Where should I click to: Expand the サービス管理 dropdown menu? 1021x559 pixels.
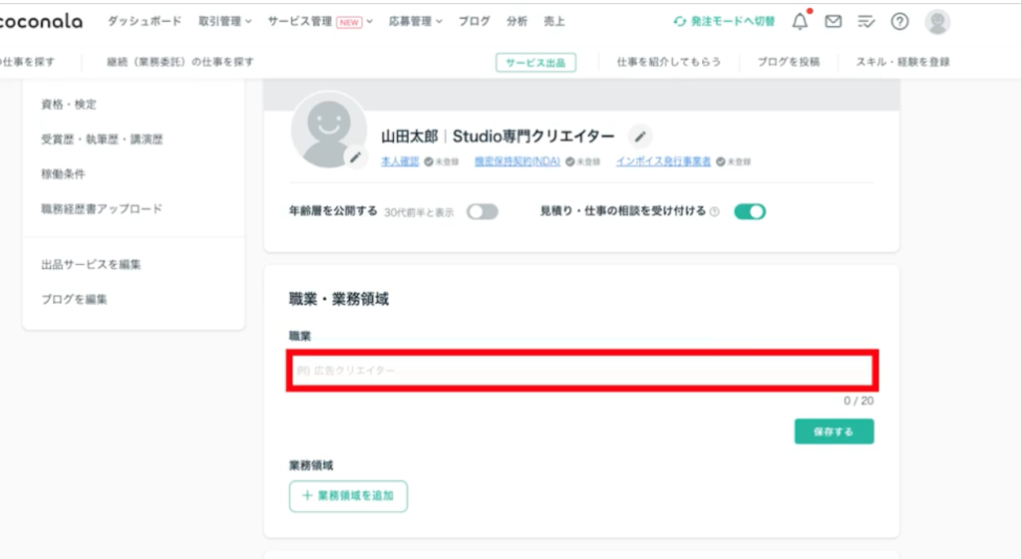click(320, 22)
